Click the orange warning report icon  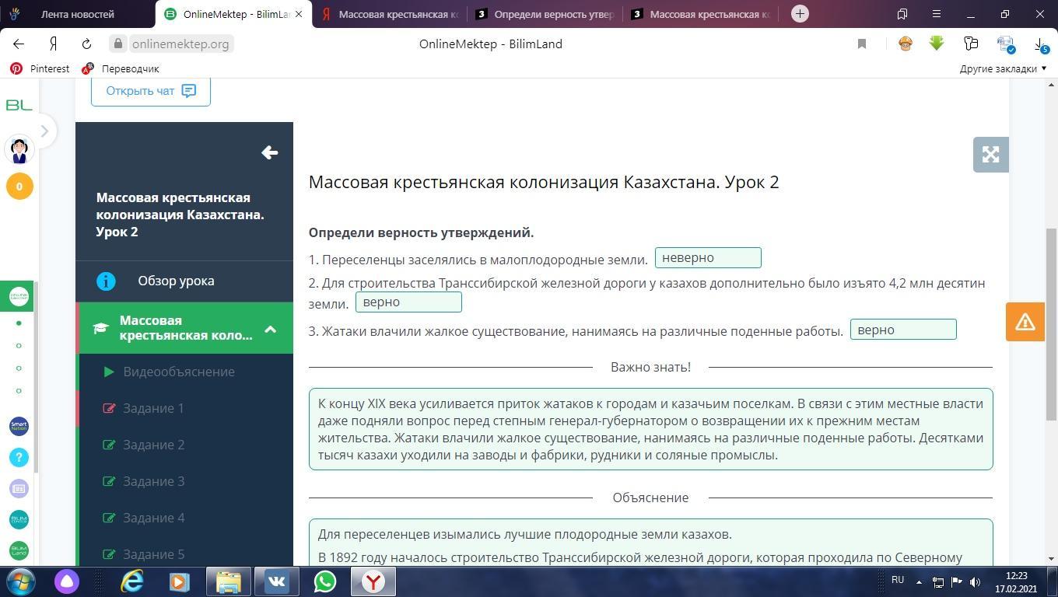pos(1025,322)
